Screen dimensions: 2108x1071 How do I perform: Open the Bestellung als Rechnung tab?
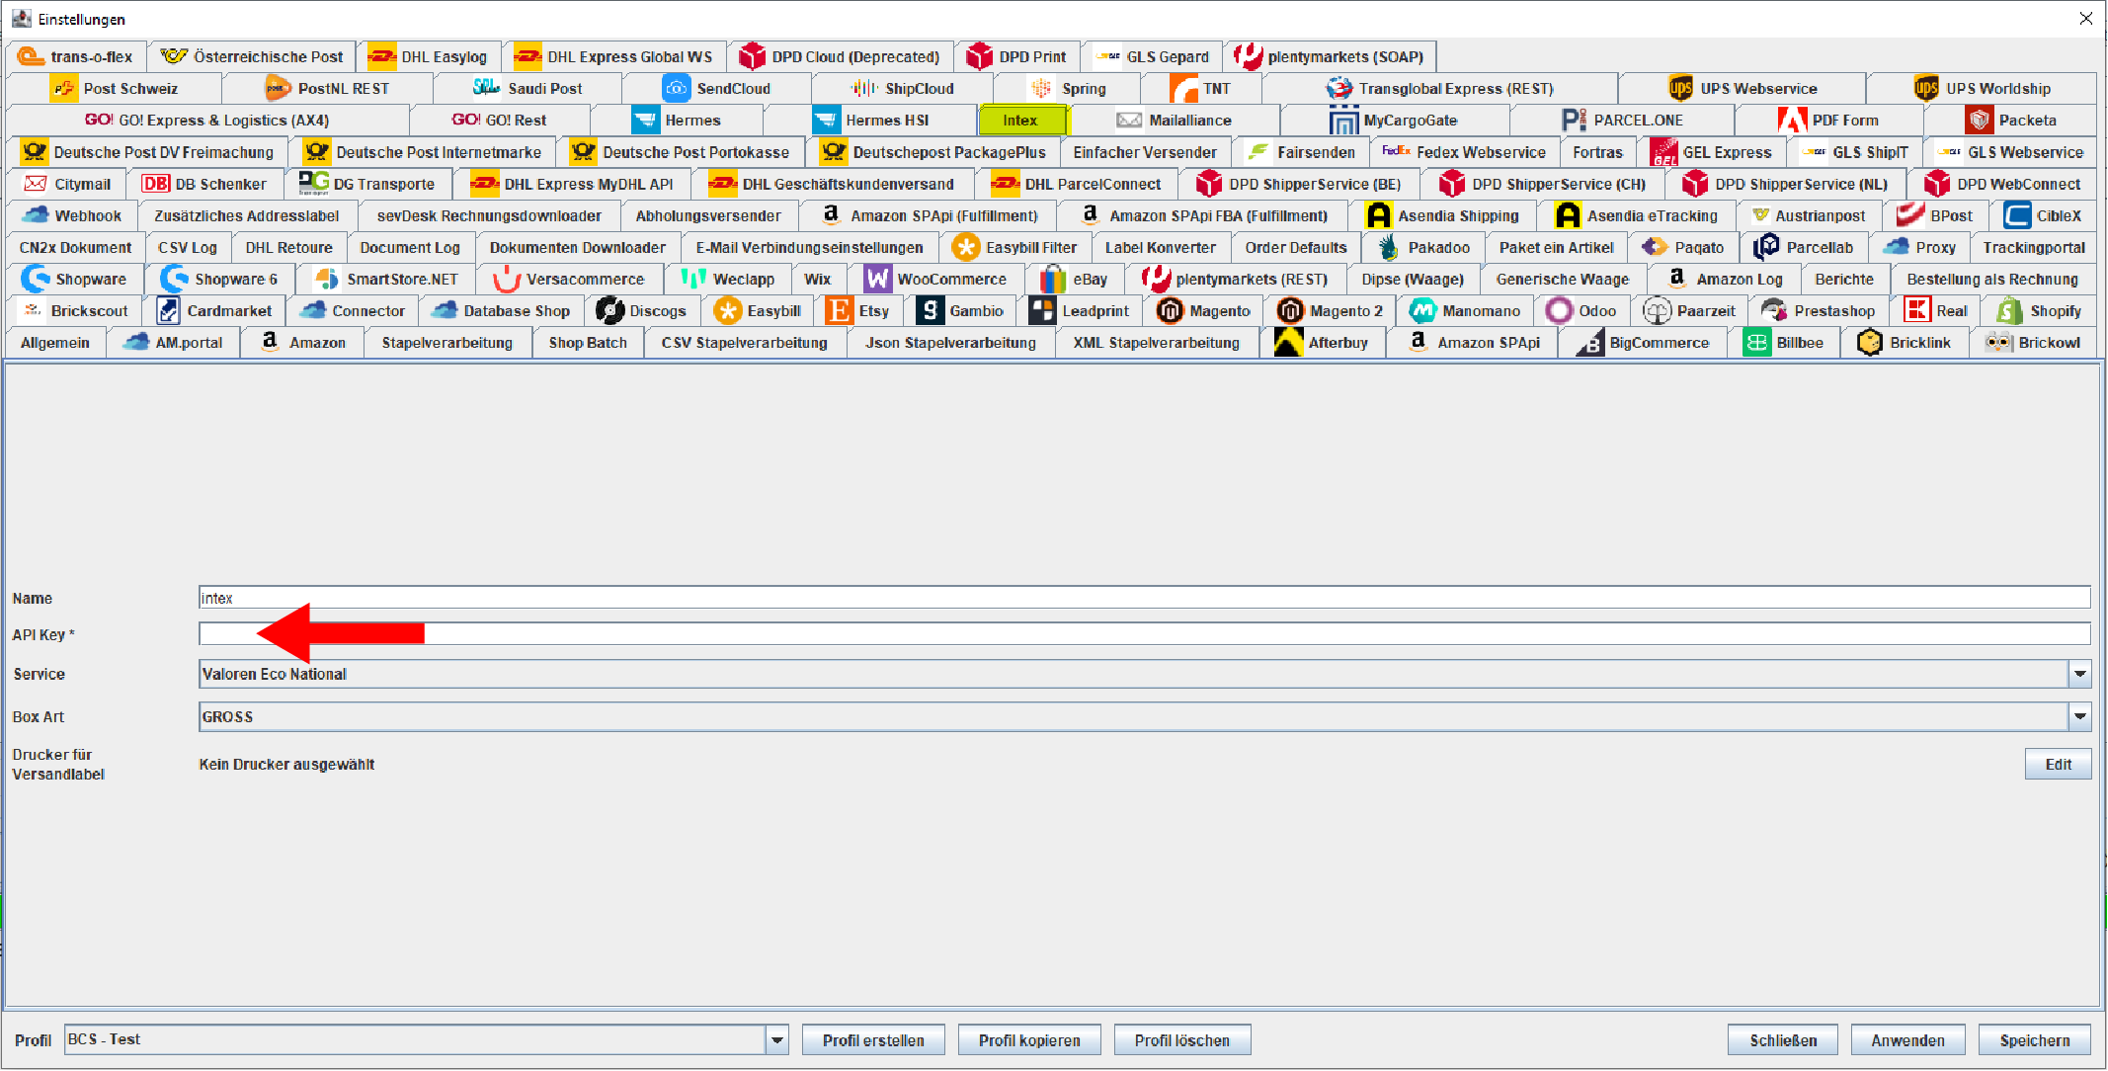(x=1992, y=279)
